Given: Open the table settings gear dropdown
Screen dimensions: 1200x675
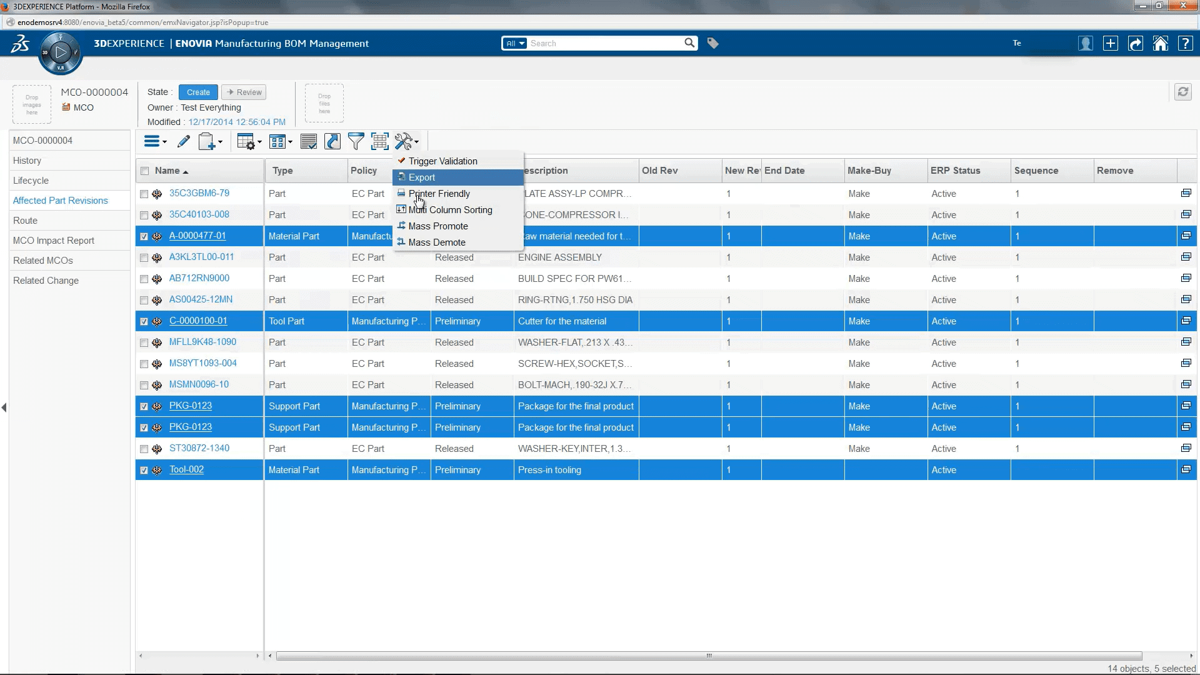Looking at the screenshot, I should tap(249, 142).
